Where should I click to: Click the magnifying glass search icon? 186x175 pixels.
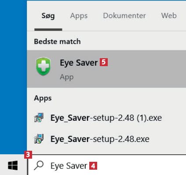(x=39, y=165)
